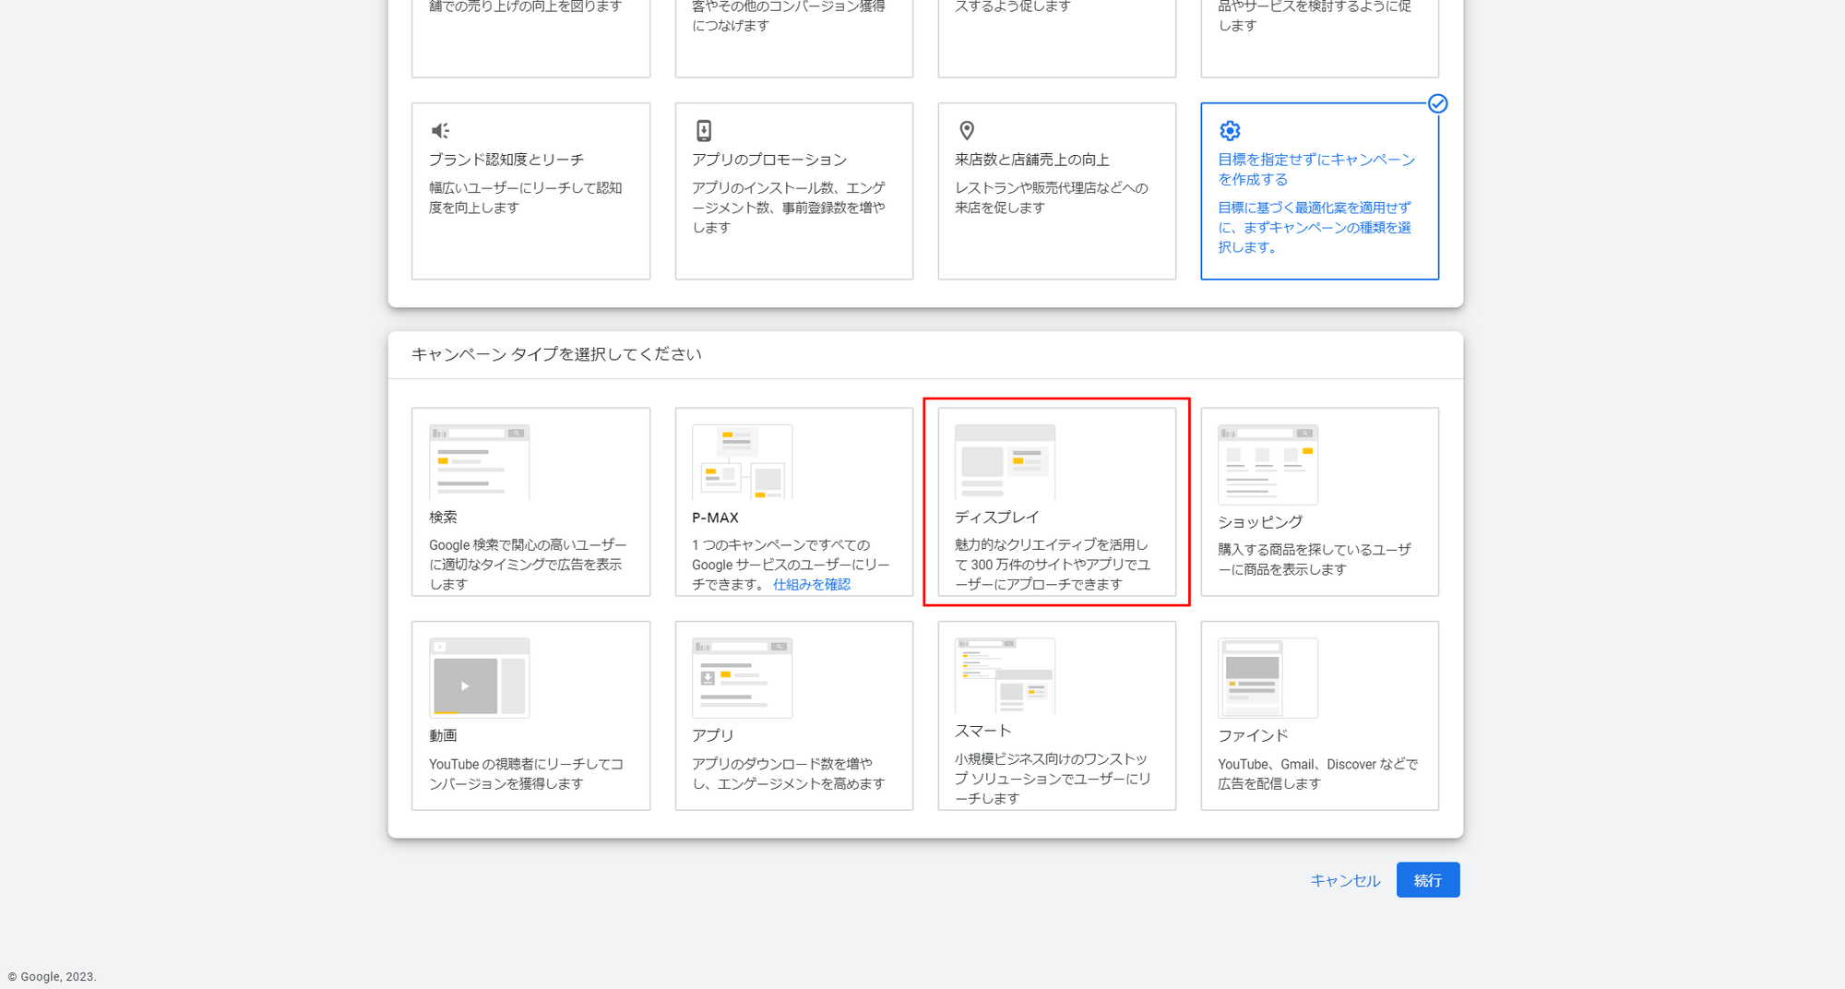Pick the ディスプレイ campaign illustration
Screen dimensions: 1845x989
[1006, 462]
